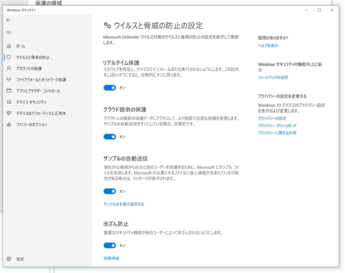Close the Windows セキュリティ window
Viewport: 345px width, 273px height.
coord(332,10)
